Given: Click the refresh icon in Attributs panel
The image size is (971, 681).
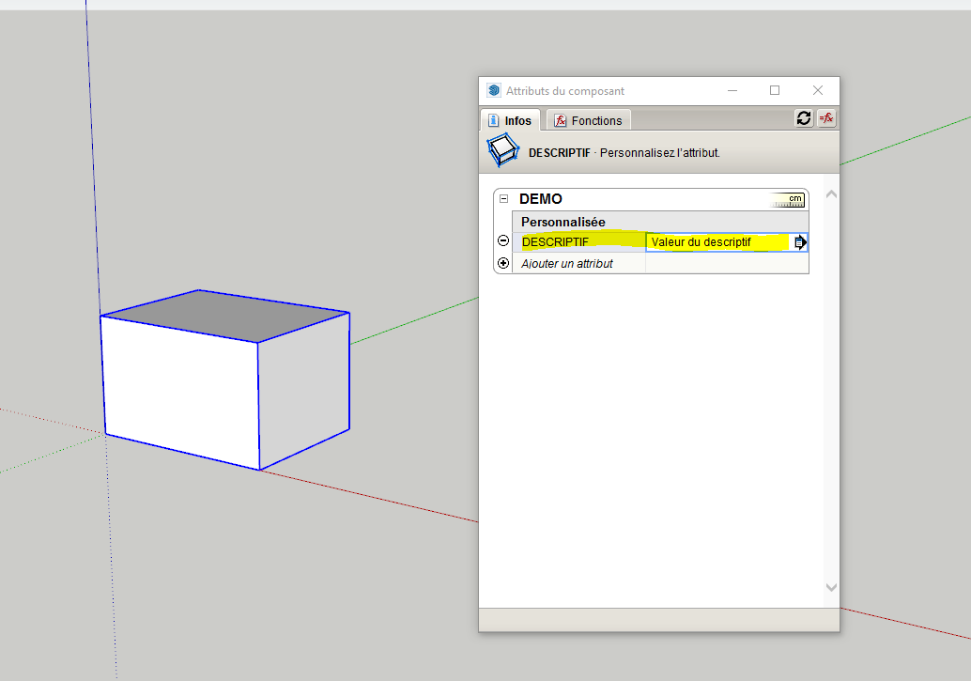Looking at the screenshot, I should [x=804, y=118].
